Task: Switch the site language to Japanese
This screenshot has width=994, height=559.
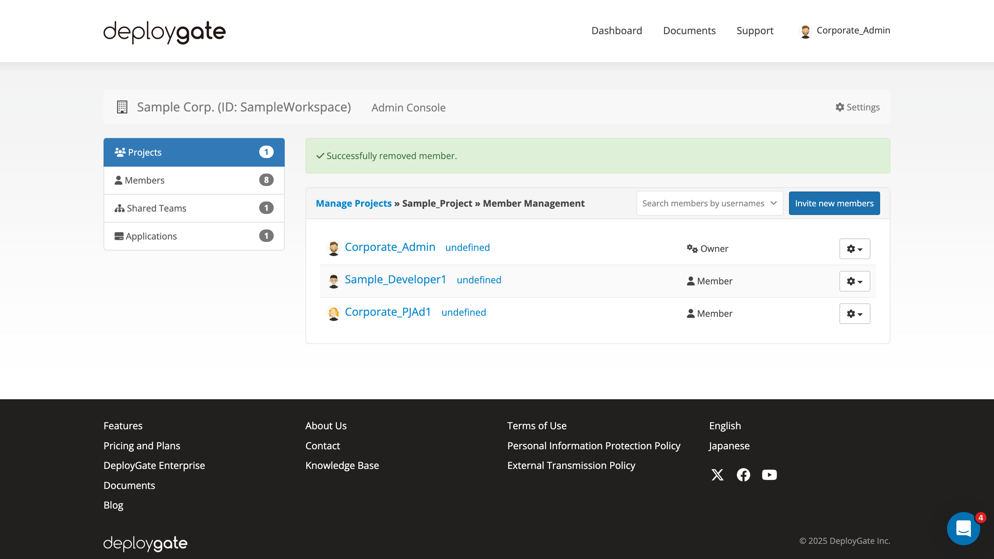Action: [x=729, y=445]
